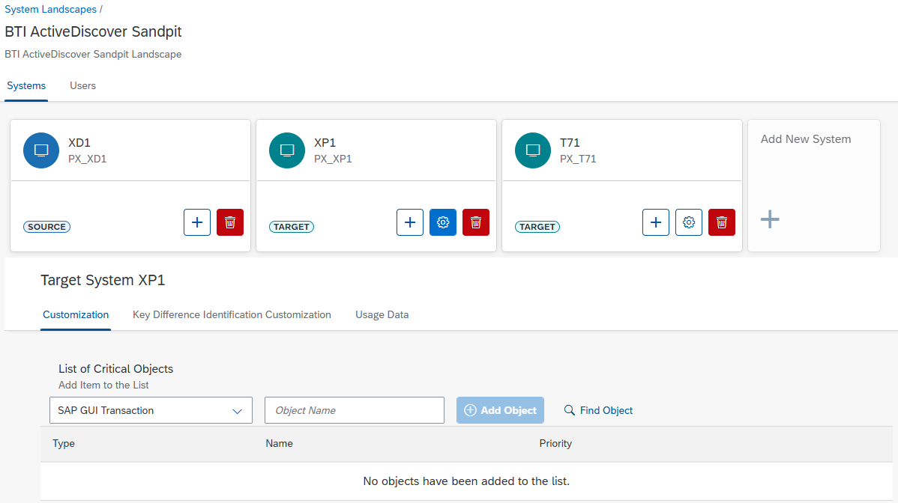
Task: Switch to the Users tab
Action: click(x=83, y=86)
